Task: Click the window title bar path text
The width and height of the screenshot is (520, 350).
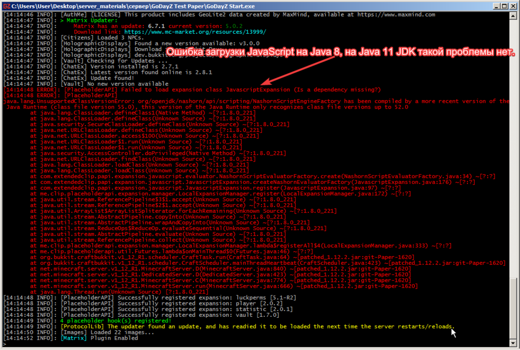Action: tap(133, 6)
